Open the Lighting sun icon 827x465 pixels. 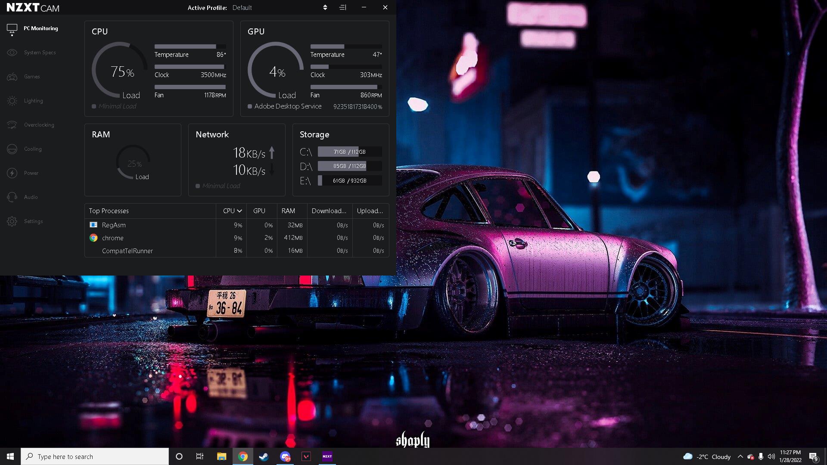[x=12, y=101]
